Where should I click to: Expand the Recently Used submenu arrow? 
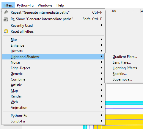coord(101,25)
